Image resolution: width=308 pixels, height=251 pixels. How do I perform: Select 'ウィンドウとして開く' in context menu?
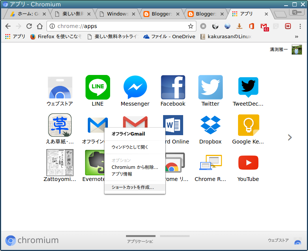(x=135, y=147)
